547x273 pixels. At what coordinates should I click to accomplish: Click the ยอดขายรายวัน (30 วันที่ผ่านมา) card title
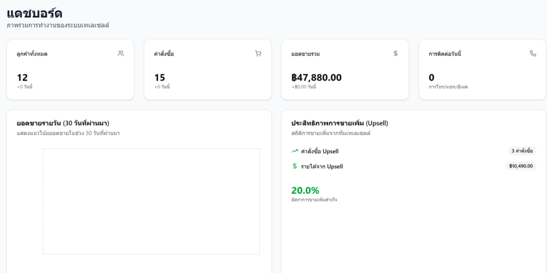pyautogui.click(x=63, y=123)
